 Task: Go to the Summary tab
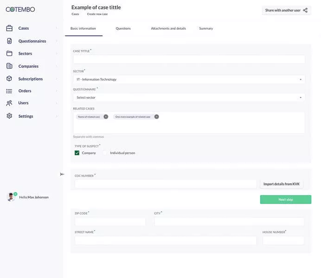pos(206,28)
